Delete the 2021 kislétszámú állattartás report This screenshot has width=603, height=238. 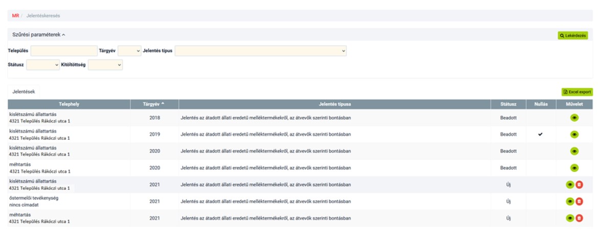579,185
